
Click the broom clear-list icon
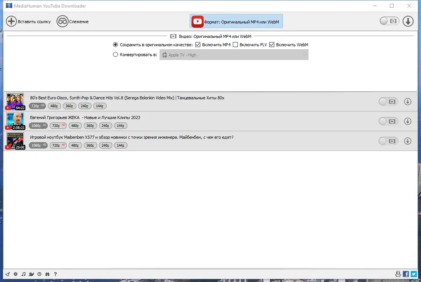[x=8, y=274]
